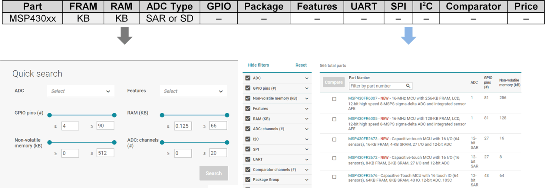Click the Compare button
545x188 pixels.
[334, 82]
